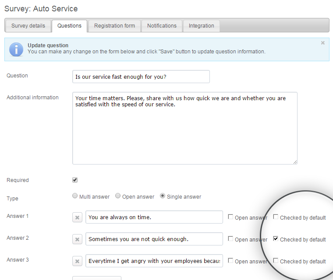Check 'Checked by default' for Answer 1
Screen dimensions: 333x280
[x=276, y=217]
